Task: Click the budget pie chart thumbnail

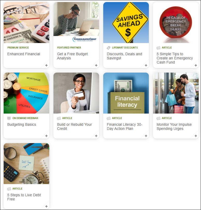Action: coord(26,93)
